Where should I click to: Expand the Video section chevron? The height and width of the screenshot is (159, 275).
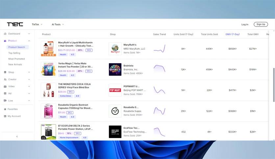coord(29,86)
